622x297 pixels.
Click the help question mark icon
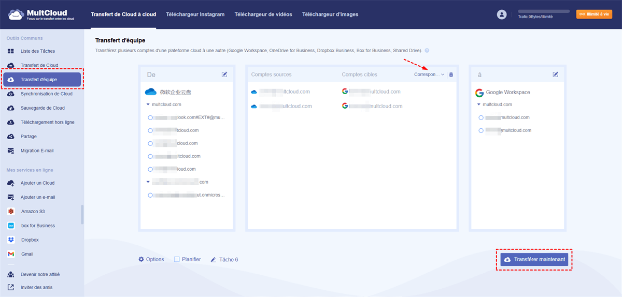[x=427, y=51]
